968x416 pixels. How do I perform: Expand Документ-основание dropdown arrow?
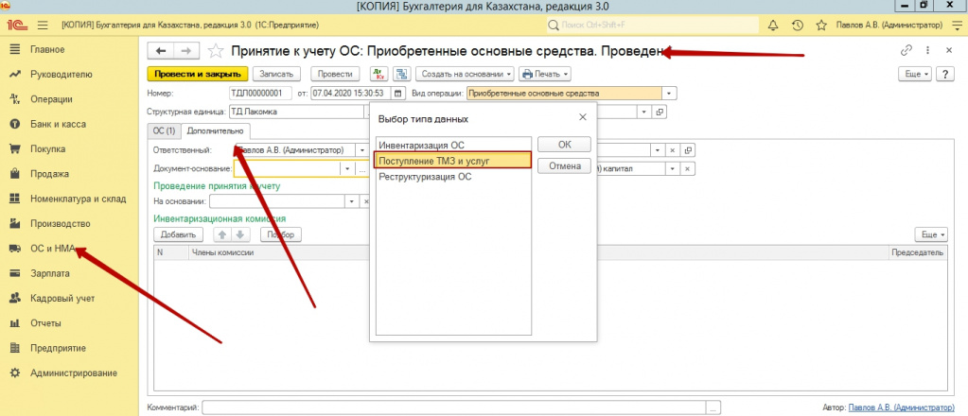pyautogui.click(x=347, y=169)
